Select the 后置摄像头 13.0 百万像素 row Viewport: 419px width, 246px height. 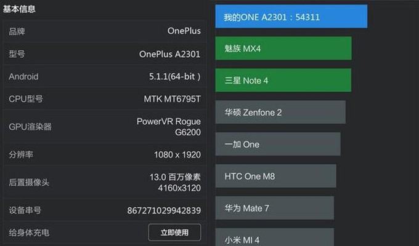coord(104,182)
